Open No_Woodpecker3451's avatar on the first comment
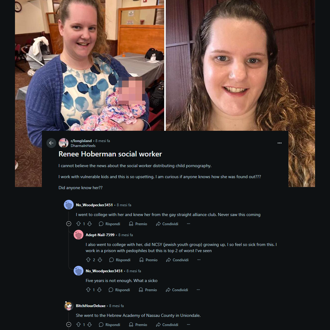This screenshot has height=330, width=330. (69, 205)
